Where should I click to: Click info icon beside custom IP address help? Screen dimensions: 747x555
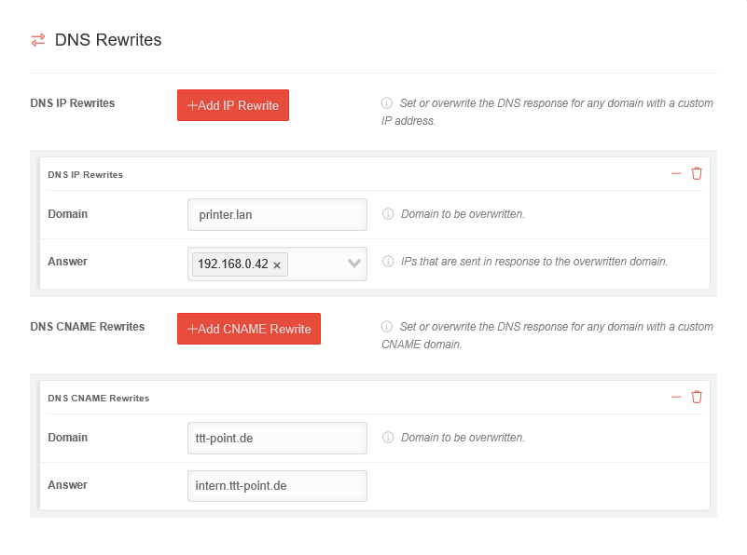coord(387,103)
